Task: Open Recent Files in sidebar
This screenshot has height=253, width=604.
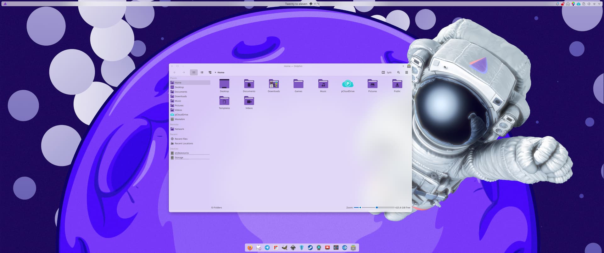Action: click(190, 139)
